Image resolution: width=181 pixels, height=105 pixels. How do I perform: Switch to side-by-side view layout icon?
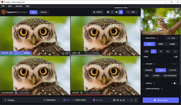pos(117,12)
